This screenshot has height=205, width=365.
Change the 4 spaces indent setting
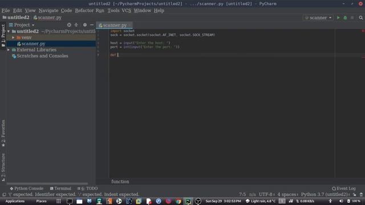click(287, 195)
